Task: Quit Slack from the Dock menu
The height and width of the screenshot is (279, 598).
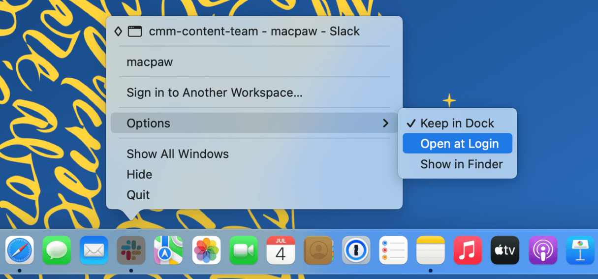Action: pos(254,195)
